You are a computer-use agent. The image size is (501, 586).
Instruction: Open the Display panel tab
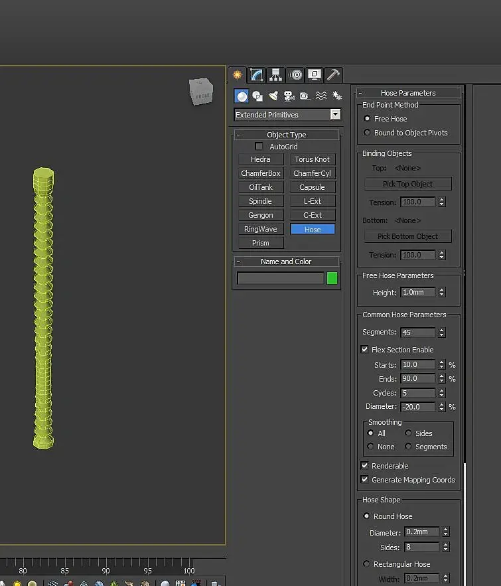(315, 75)
